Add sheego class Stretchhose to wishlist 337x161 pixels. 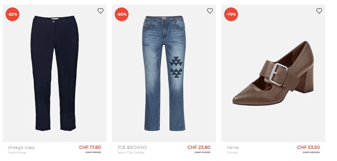click(100, 11)
